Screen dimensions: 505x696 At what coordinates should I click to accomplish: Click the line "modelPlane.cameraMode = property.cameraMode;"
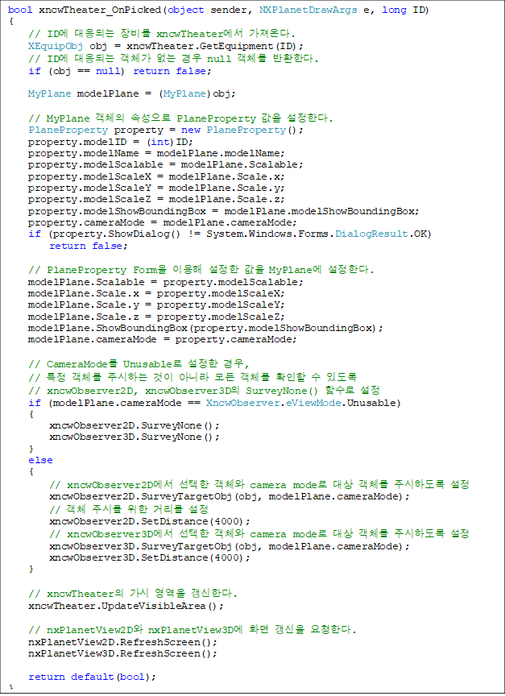click(163, 340)
